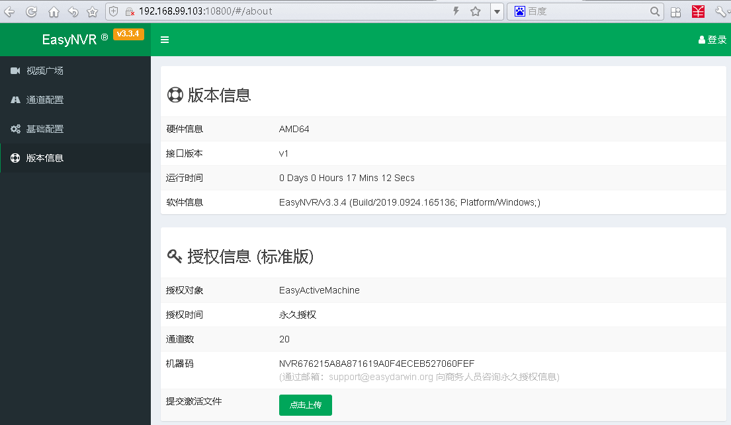Select 版本信息 in the sidebar
The image size is (731, 425).
pos(75,158)
